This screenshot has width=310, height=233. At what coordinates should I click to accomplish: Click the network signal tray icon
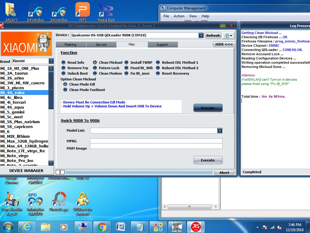(x=272, y=228)
